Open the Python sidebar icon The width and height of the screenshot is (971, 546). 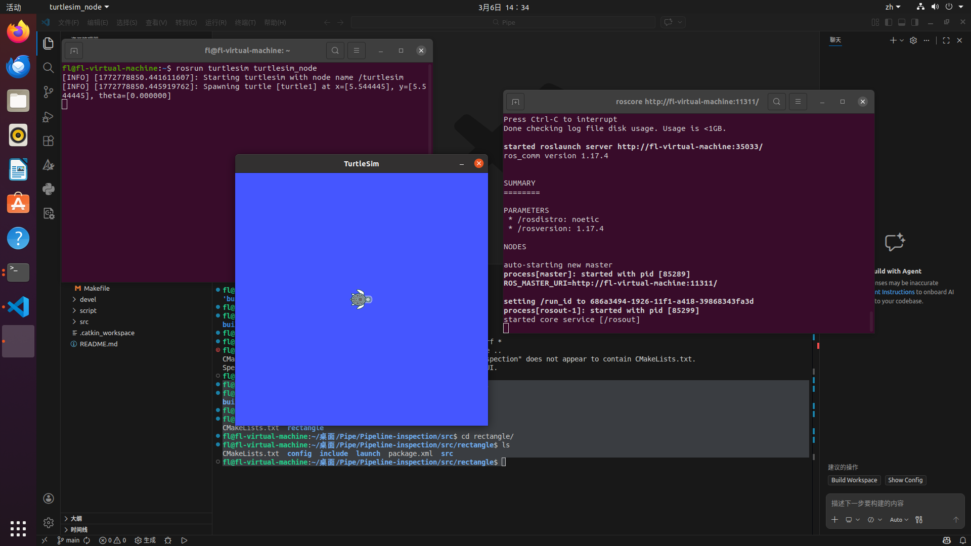pos(48,189)
